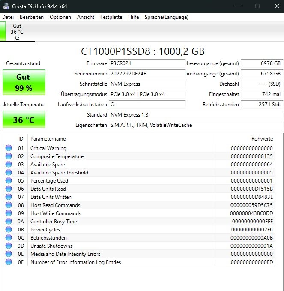Select the Composite Temperature parameter name
Viewport: 284px width, 291px height.
click(x=57, y=156)
